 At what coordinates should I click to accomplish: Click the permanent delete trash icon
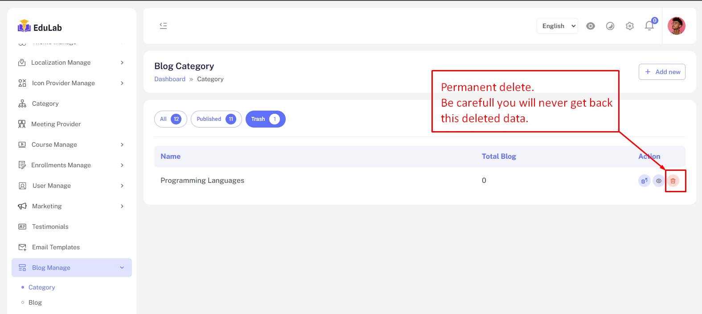click(x=673, y=181)
